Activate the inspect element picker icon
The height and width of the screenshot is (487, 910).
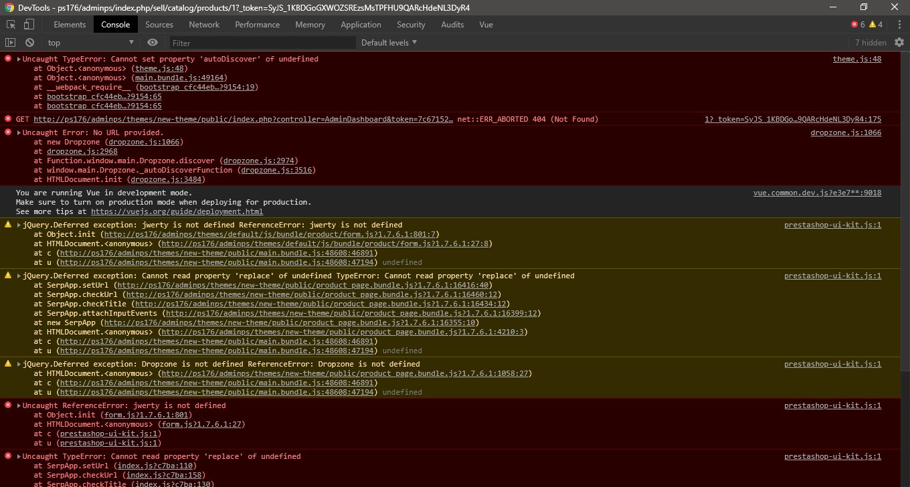11,25
